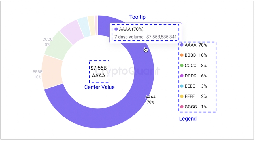Click the blue EEEE legend dot
The image size is (255, 141).
pos(182,86)
